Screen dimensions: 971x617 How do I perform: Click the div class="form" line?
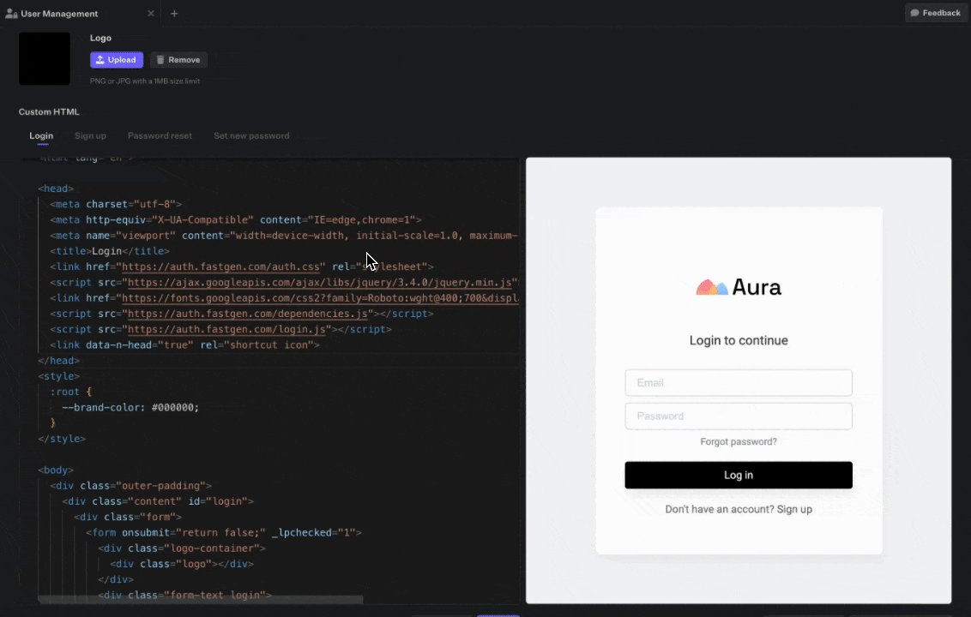tap(128, 517)
